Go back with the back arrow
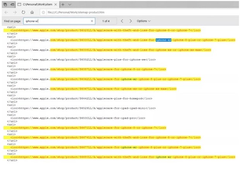The width and height of the screenshot is (240, 170). [x=6, y=12]
